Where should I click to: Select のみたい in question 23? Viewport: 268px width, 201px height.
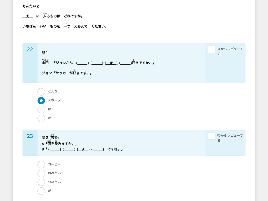pos(41,173)
